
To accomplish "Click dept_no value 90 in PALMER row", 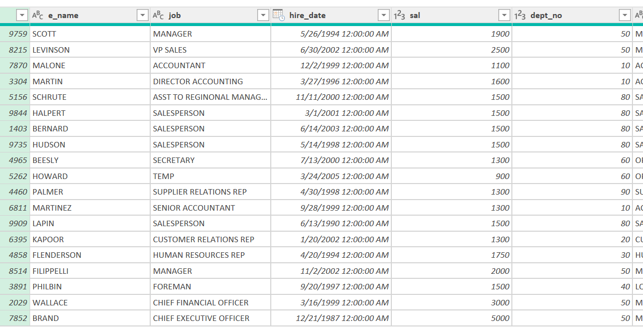I will [x=572, y=192].
